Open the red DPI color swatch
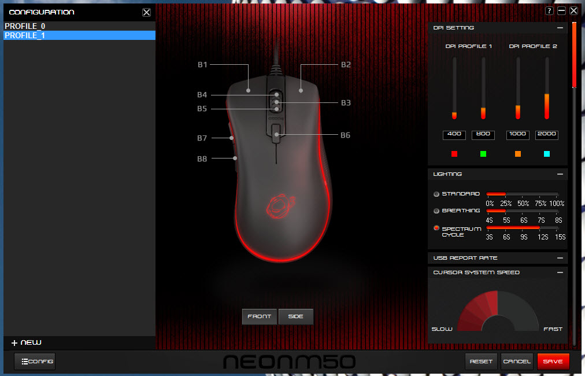 click(x=454, y=154)
